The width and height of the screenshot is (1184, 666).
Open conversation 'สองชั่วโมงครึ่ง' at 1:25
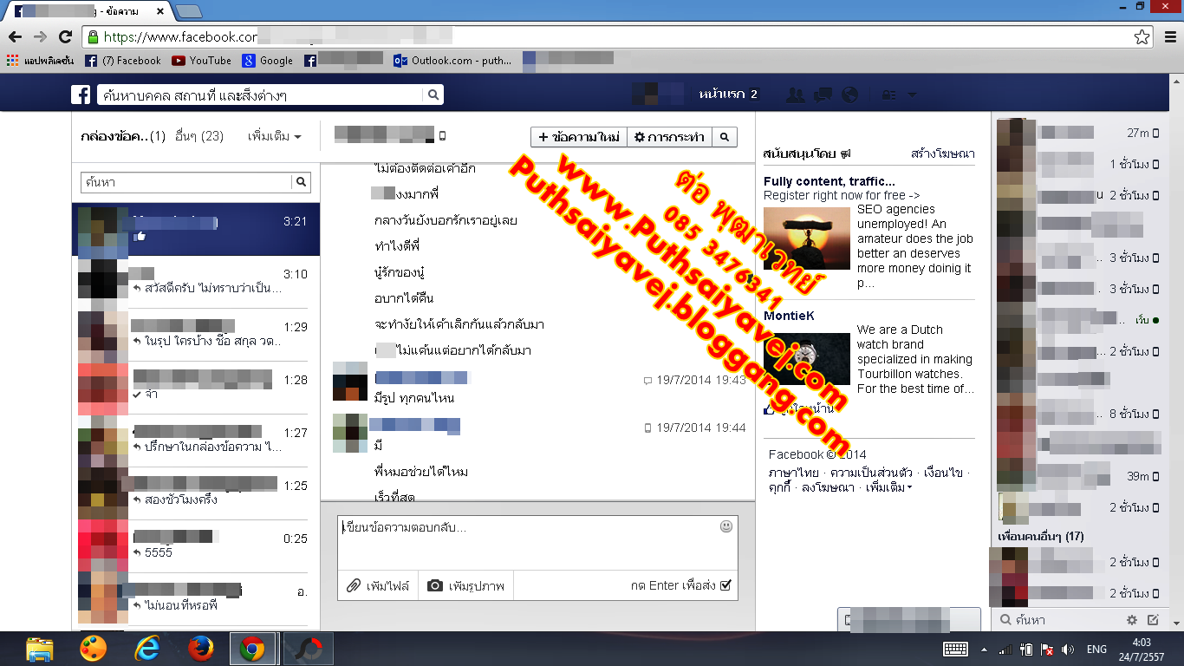pos(196,493)
